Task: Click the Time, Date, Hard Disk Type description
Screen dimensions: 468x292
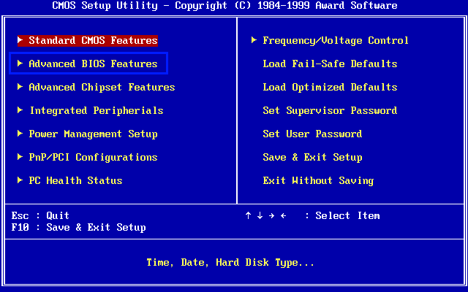Action: [x=230, y=262]
